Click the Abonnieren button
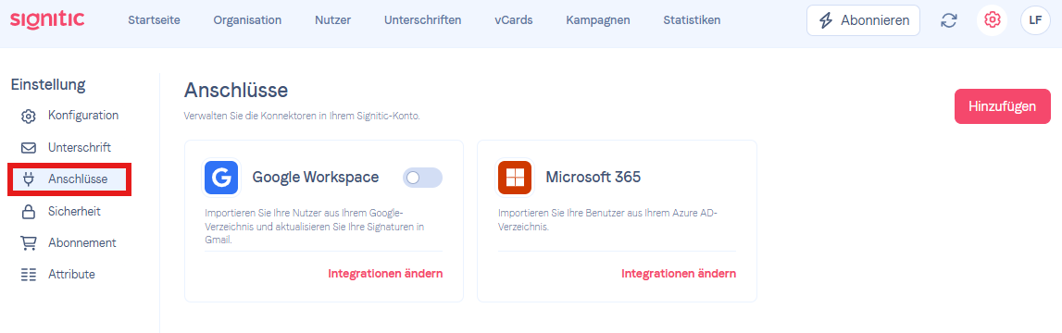The image size is (1062, 333). click(863, 20)
